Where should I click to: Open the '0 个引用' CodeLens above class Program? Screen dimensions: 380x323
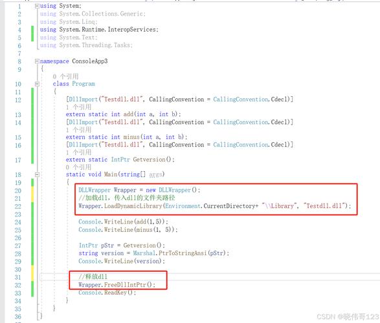pos(65,77)
